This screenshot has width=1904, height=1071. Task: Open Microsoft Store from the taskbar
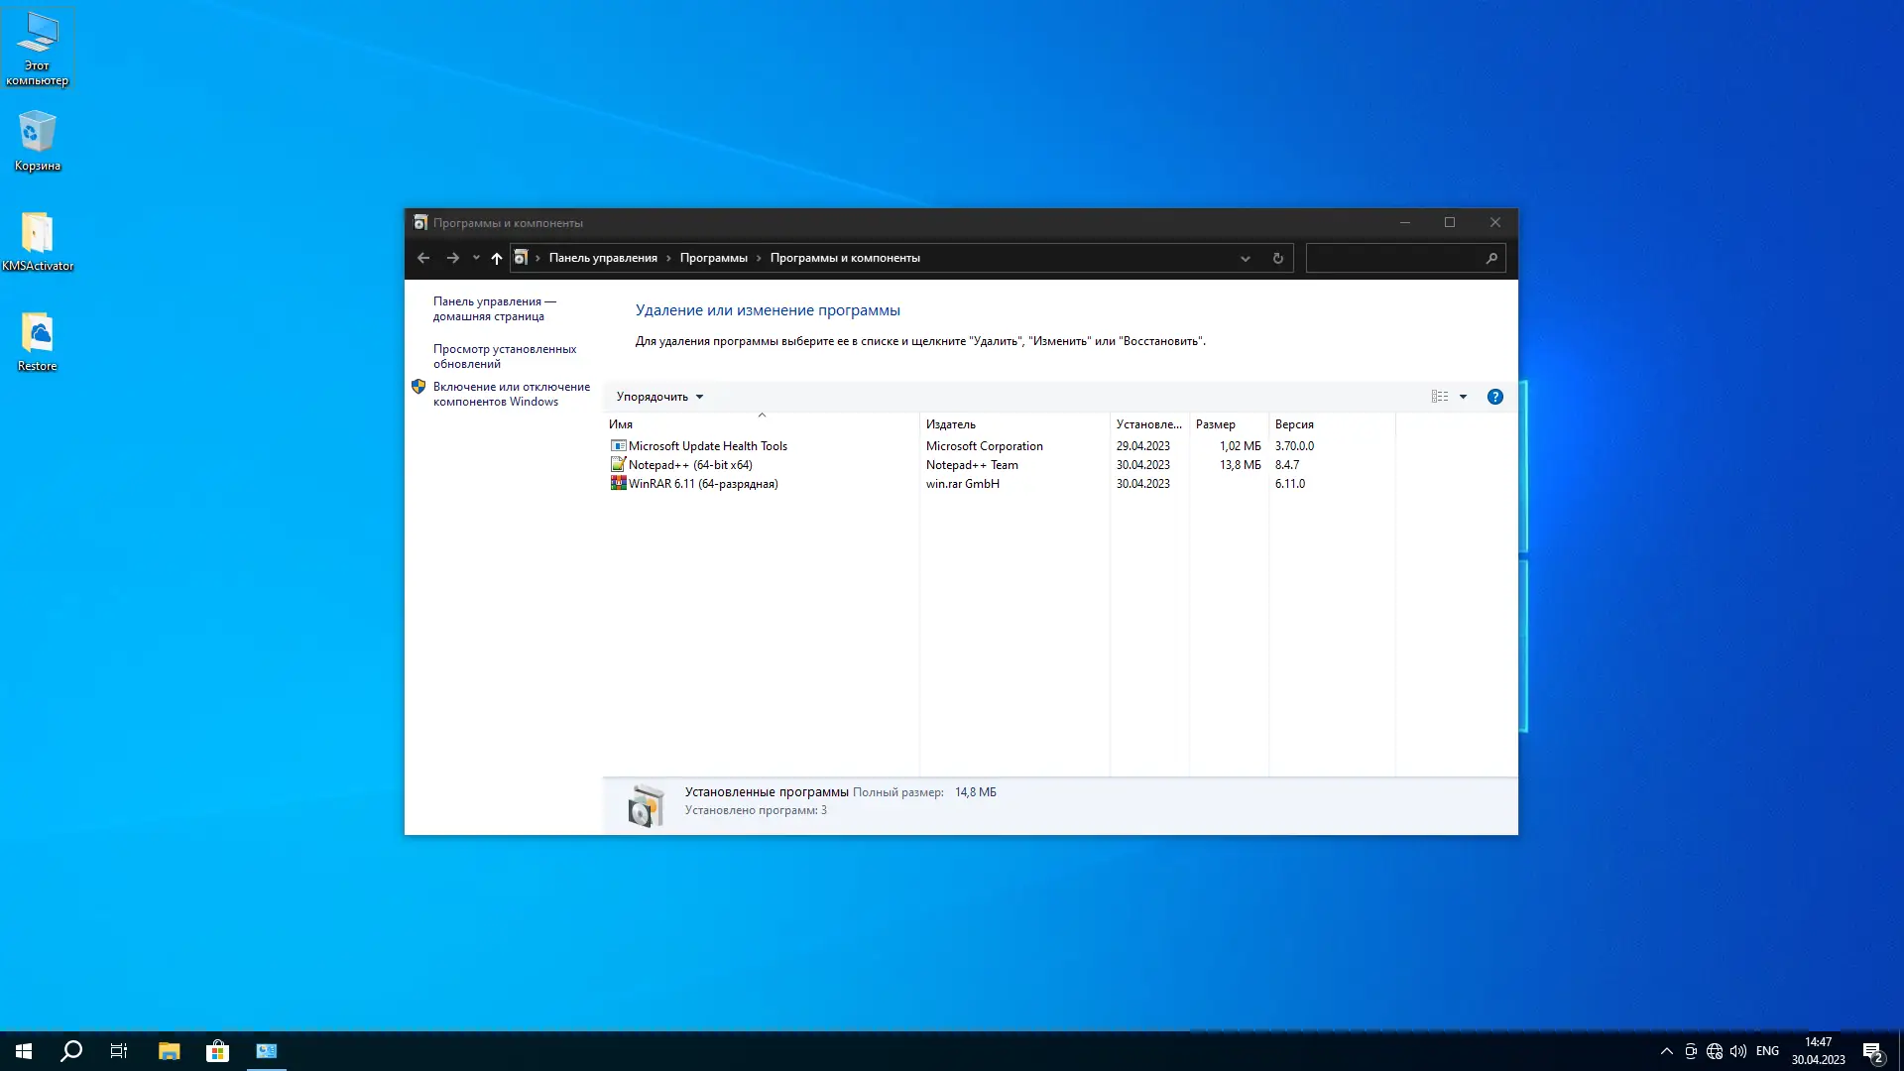pyautogui.click(x=217, y=1051)
